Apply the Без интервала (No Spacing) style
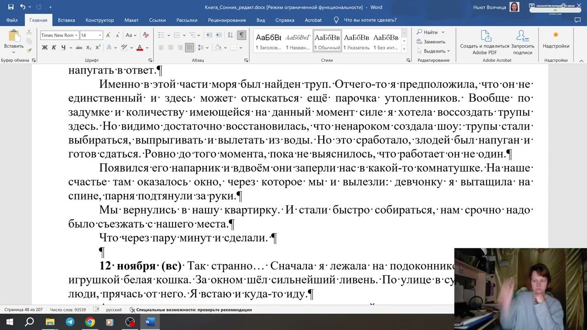The width and height of the screenshot is (587, 330). 386,41
